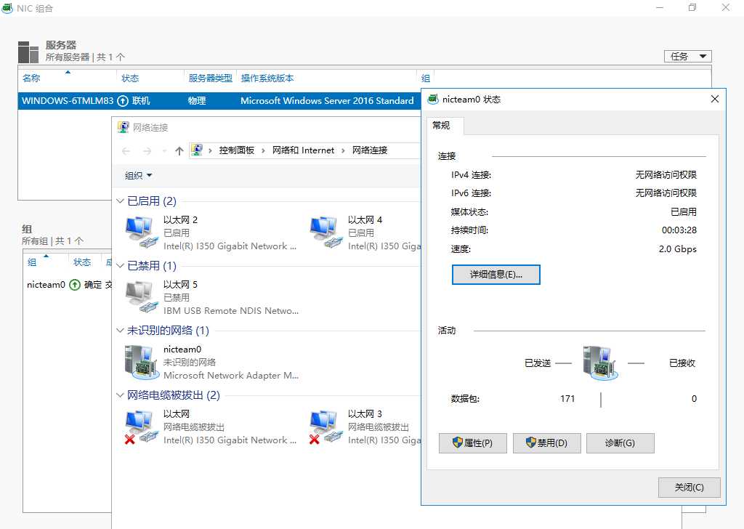The image size is (744, 529).
Task: Click the nicteam0 状态 dialog title icon
Action: (x=432, y=99)
